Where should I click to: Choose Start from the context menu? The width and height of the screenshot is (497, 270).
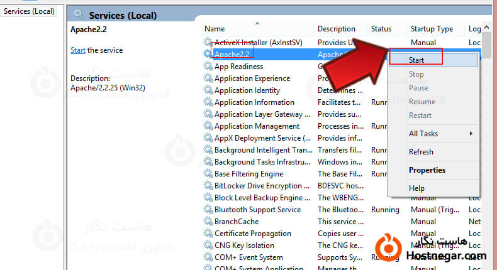click(416, 60)
